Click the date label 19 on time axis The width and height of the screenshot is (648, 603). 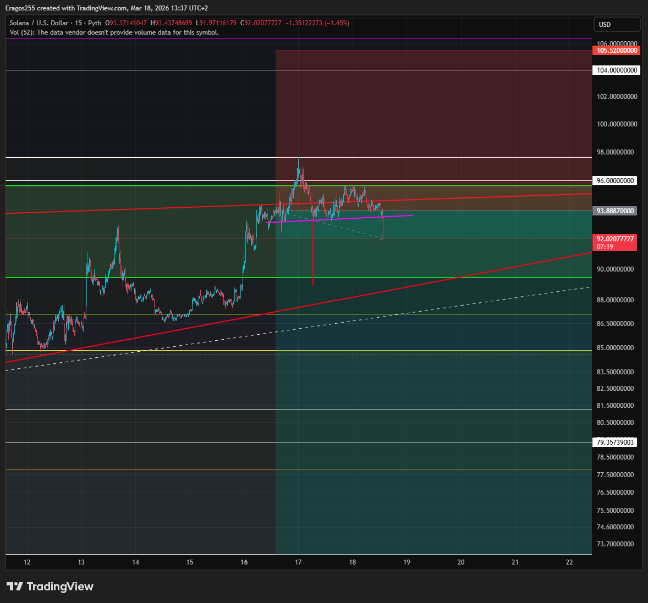407,562
